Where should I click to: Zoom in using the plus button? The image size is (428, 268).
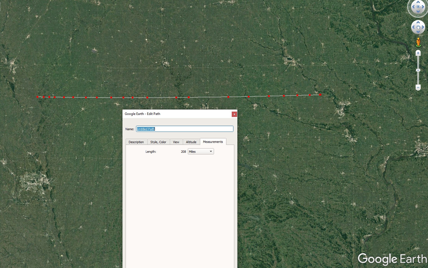click(418, 53)
